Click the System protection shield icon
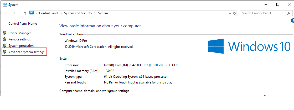Screen dimensions: 294x110 pyautogui.click(x=4, y=46)
